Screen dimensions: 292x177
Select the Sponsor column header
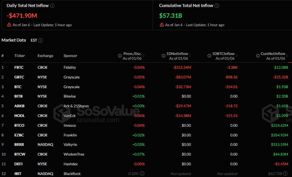click(x=70, y=56)
